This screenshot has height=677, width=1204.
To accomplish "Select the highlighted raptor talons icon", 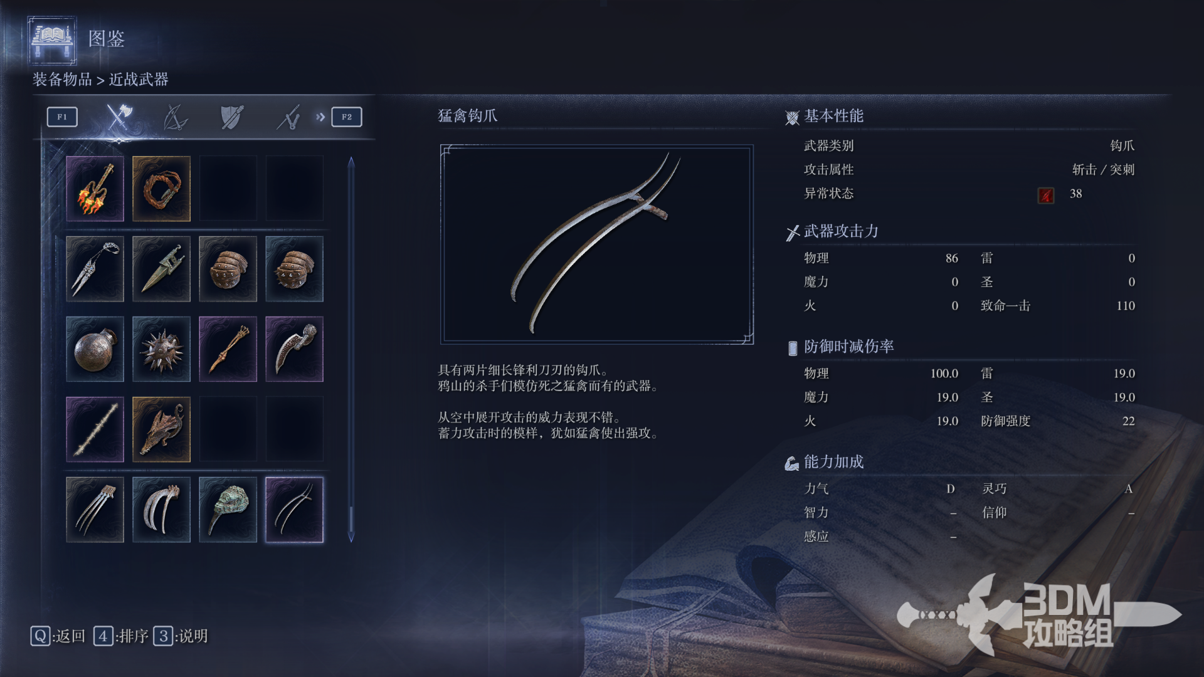I will click(x=295, y=510).
